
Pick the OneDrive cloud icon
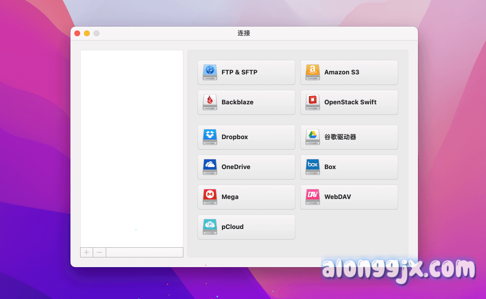[x=210, y=167]
